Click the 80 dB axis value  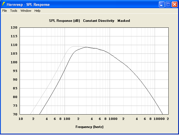click(15, 97)
